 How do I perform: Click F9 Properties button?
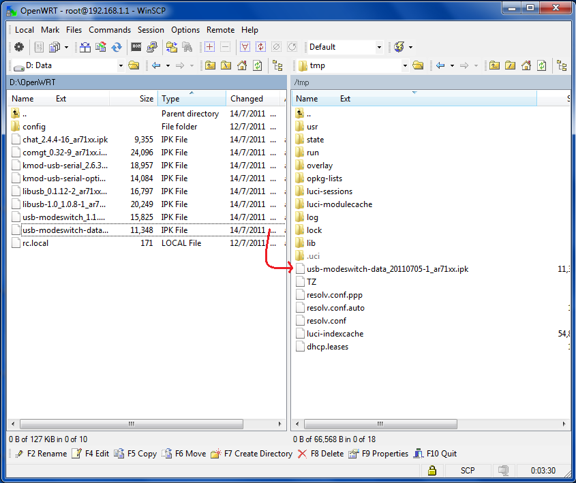pyautogui.click(x=378, y=454)
